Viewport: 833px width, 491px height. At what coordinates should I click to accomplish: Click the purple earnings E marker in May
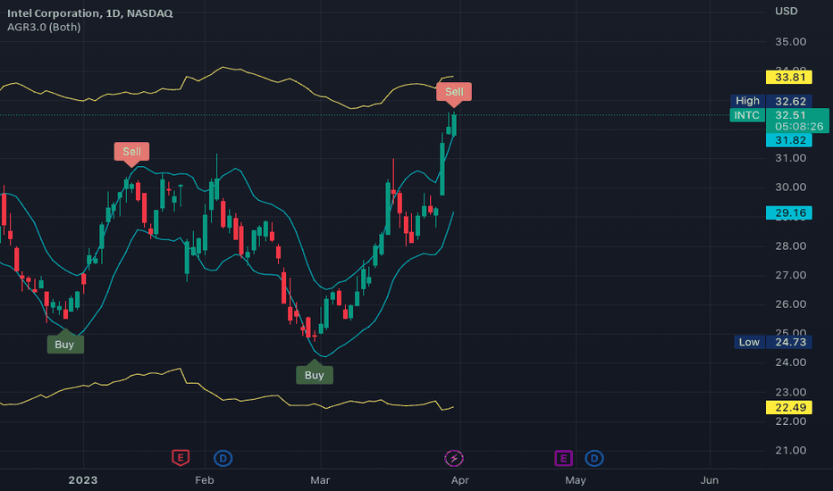[x=563, y=458]
